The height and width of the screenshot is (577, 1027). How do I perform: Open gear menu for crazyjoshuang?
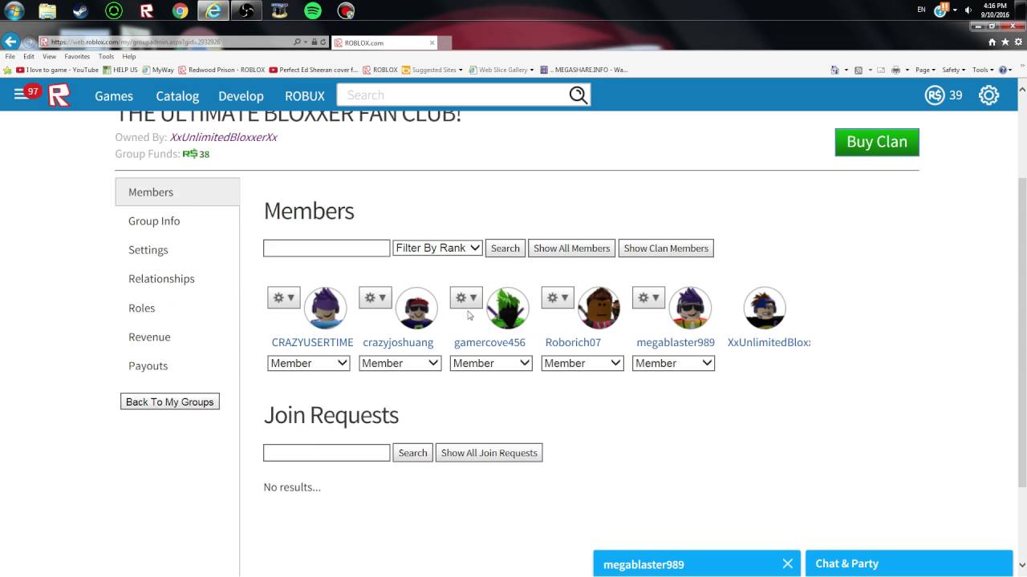point(375,297)
